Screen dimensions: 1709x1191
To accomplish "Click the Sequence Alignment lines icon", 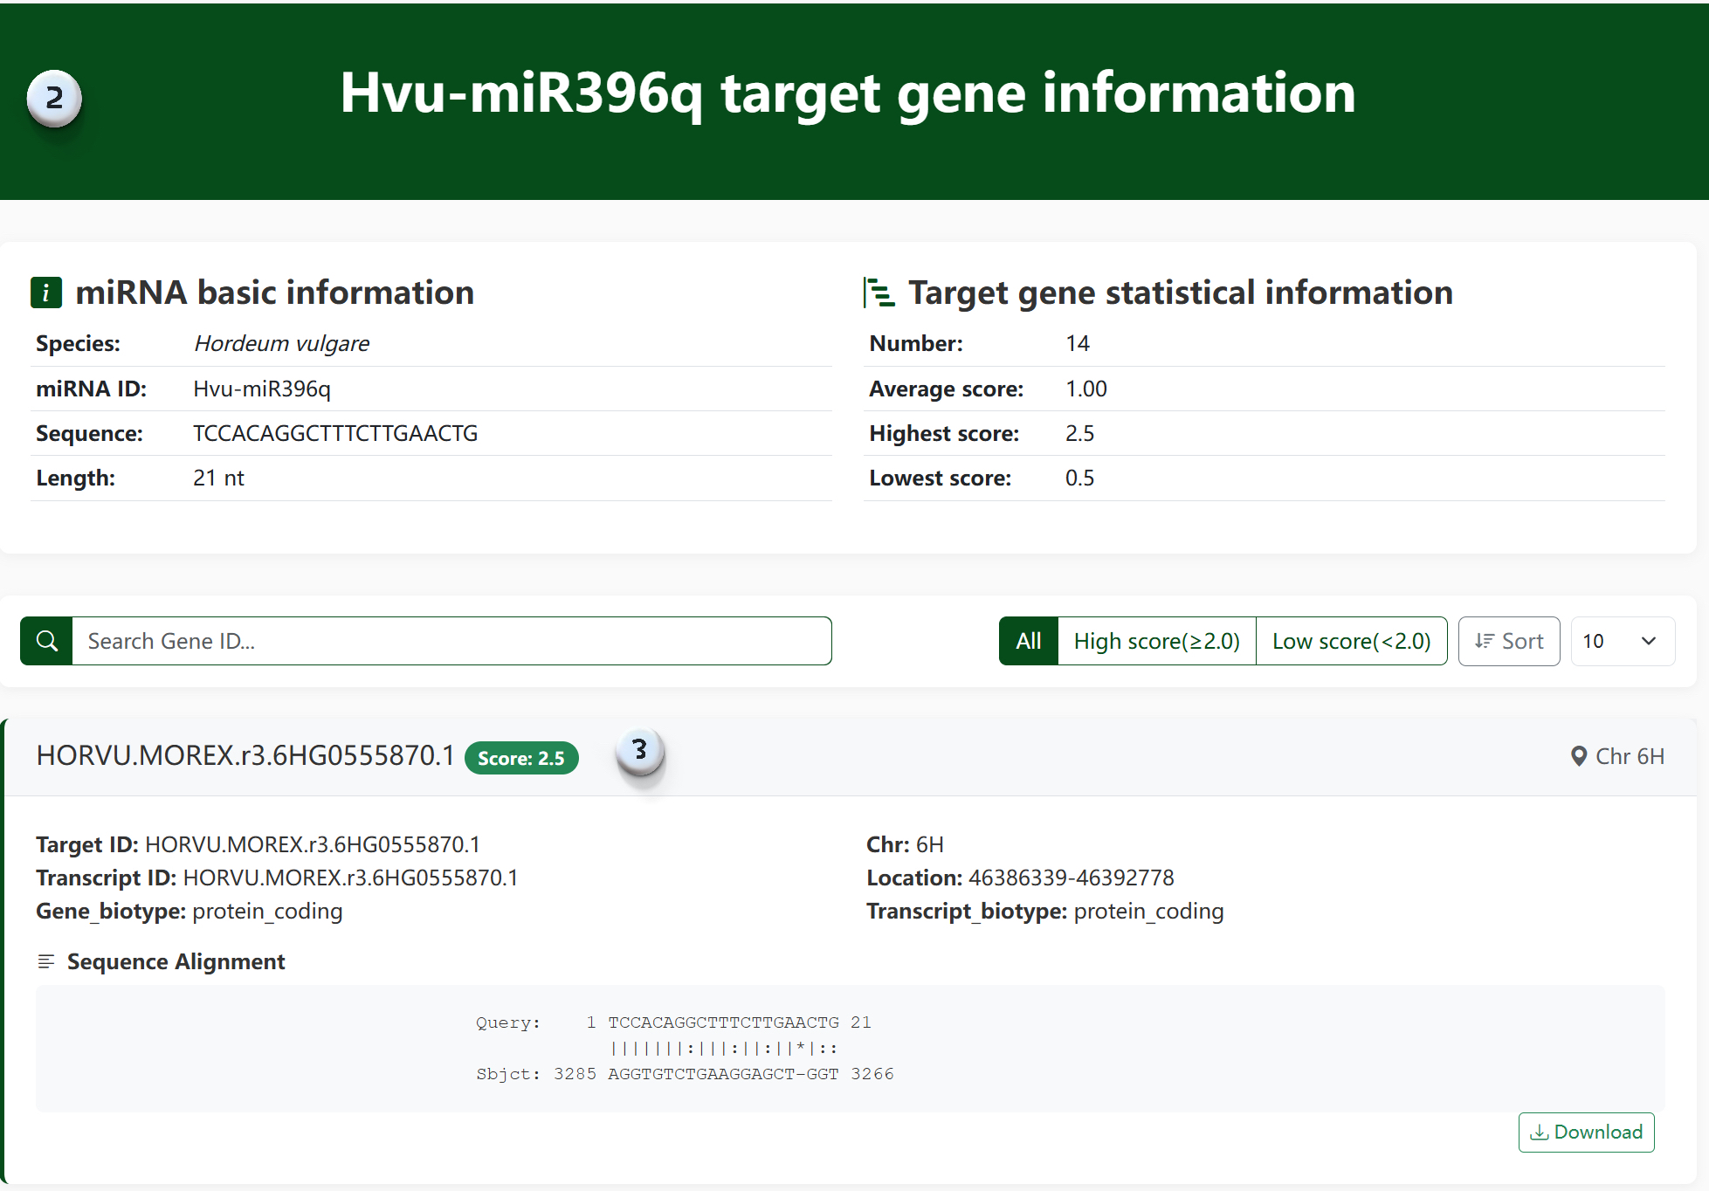I will (46, 961).
